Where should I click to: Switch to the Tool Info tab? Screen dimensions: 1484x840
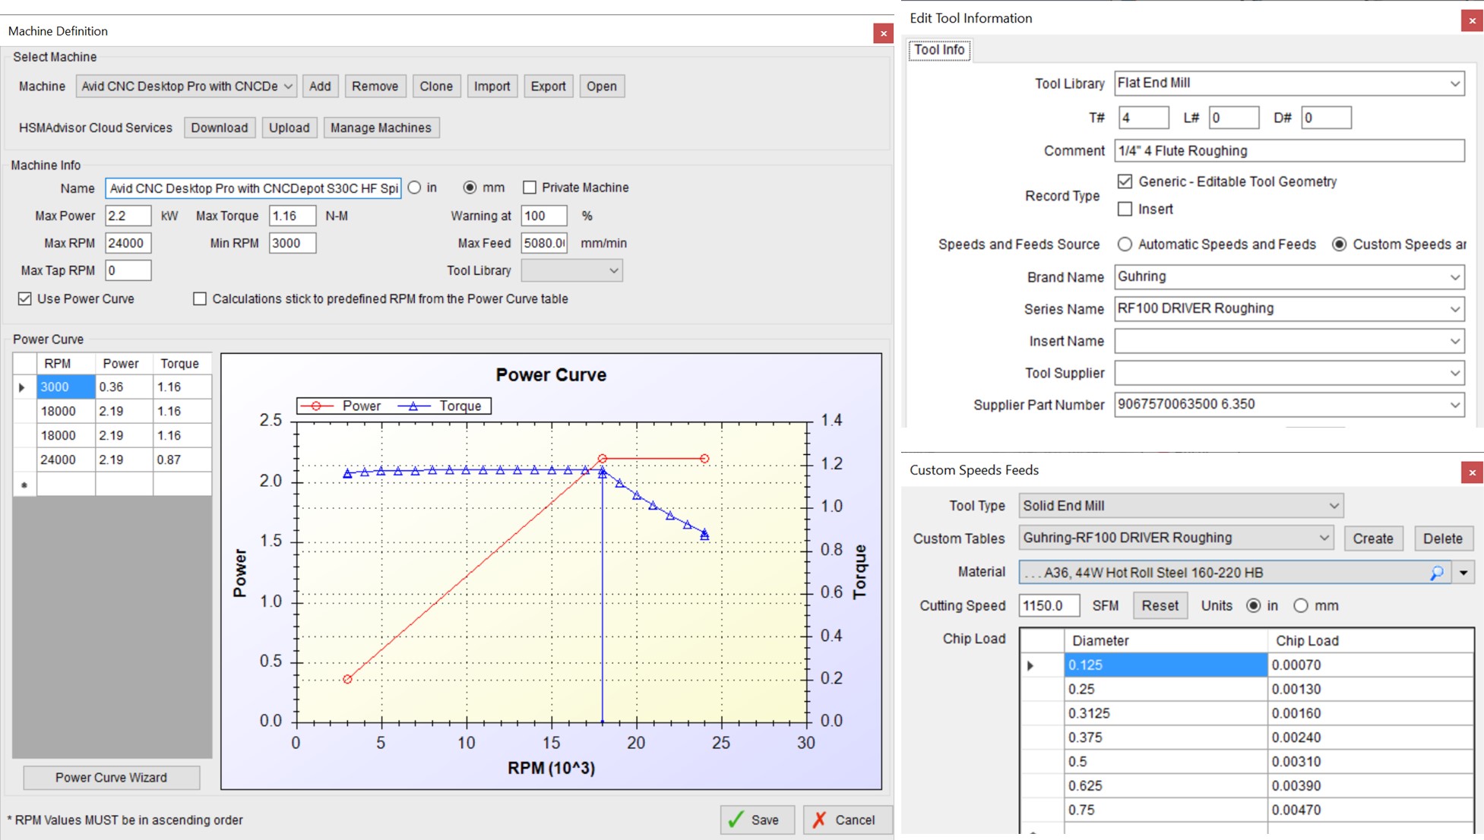(x=939, y=50)
